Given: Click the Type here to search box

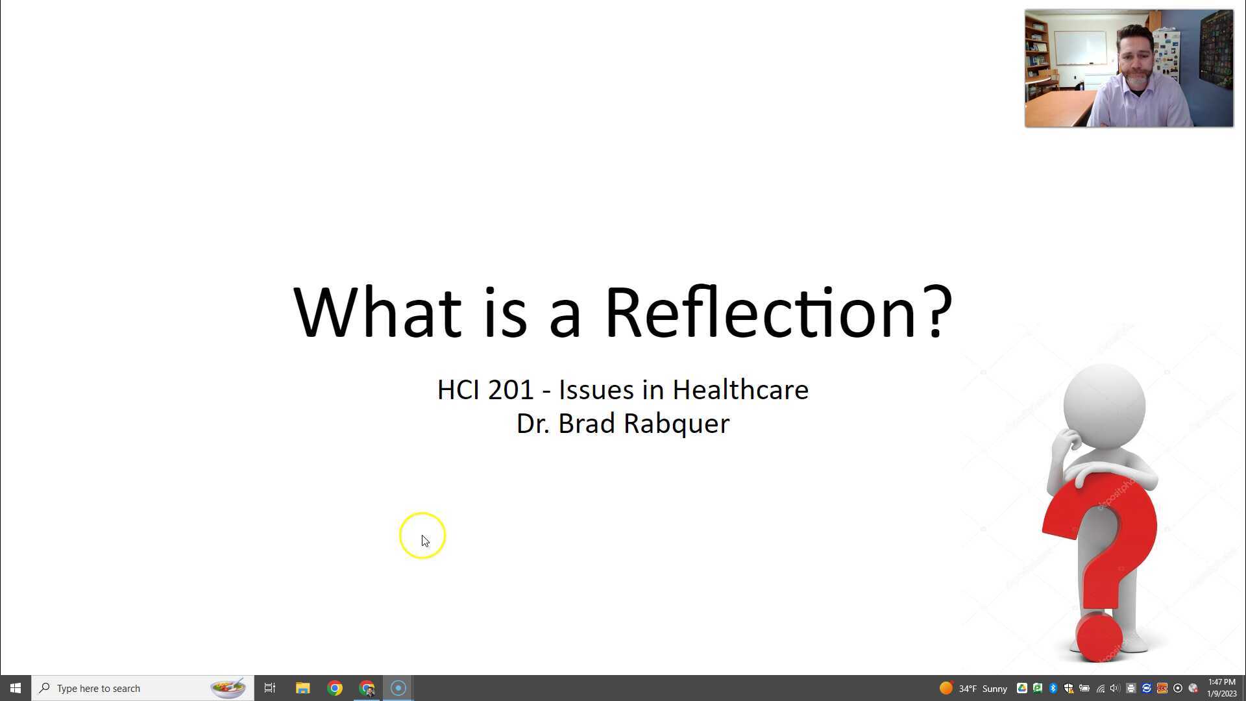Looking at the screenshot, I should click(130, 688).
